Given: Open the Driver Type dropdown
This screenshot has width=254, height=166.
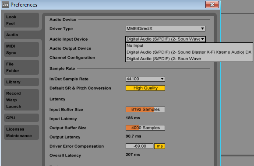Looking at the screenshot, I should click(166, 28).
